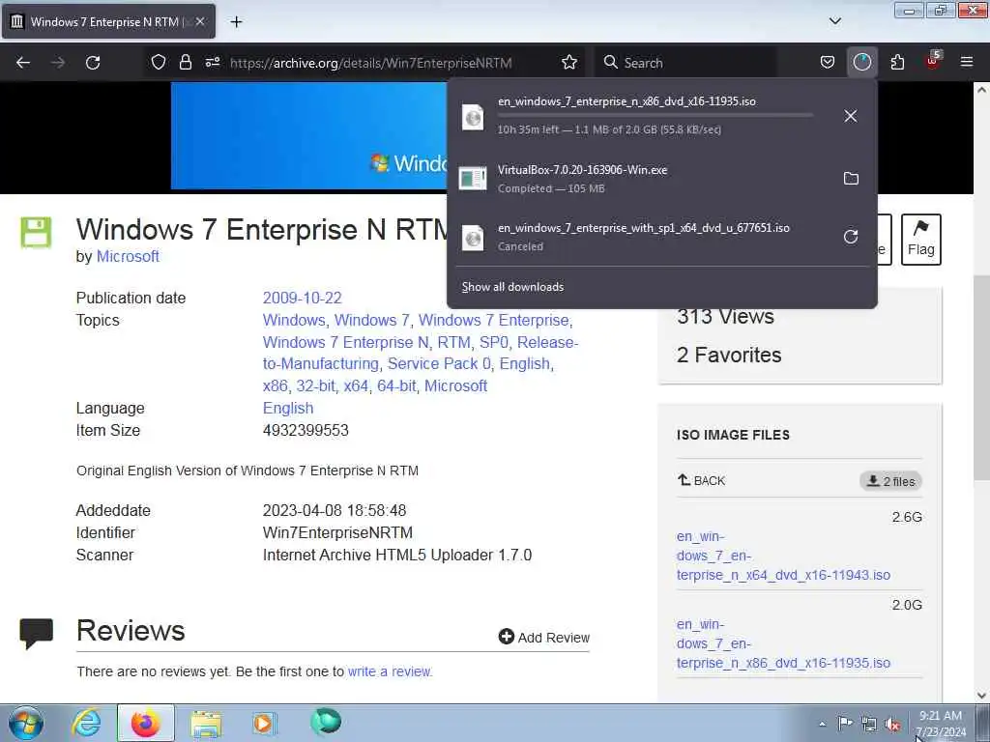990x742 pixels.
Task: Close the Windows 7 Enterprise N RTM tab
Action: tap(200, 21)
